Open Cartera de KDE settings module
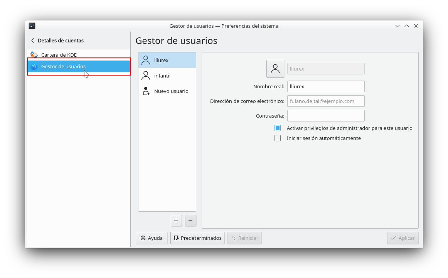This screenshot has height=278, width=448. (59, 55)
